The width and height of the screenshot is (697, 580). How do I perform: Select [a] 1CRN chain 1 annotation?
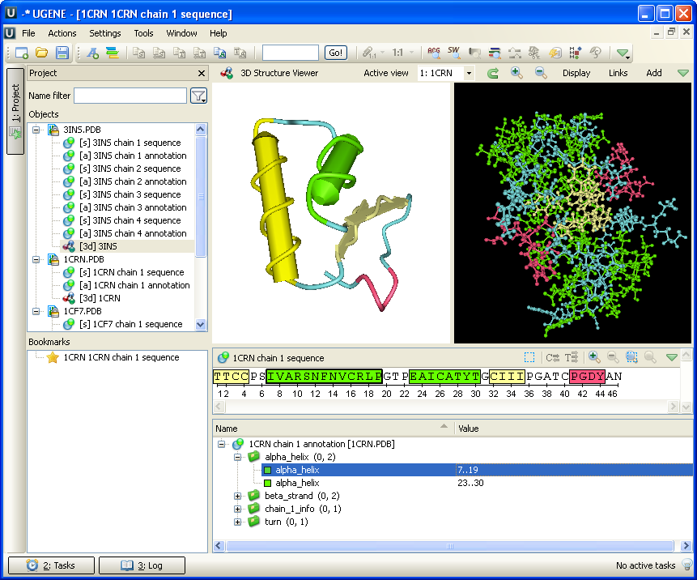(x=134, y=285)
